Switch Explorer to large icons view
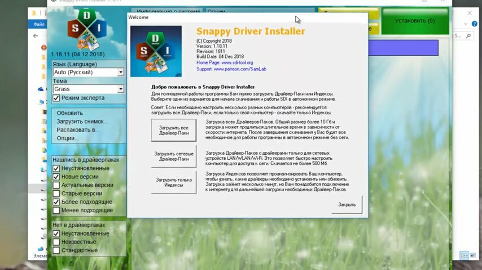The width and height of the screenshot is (482, 270). [473, 255]
